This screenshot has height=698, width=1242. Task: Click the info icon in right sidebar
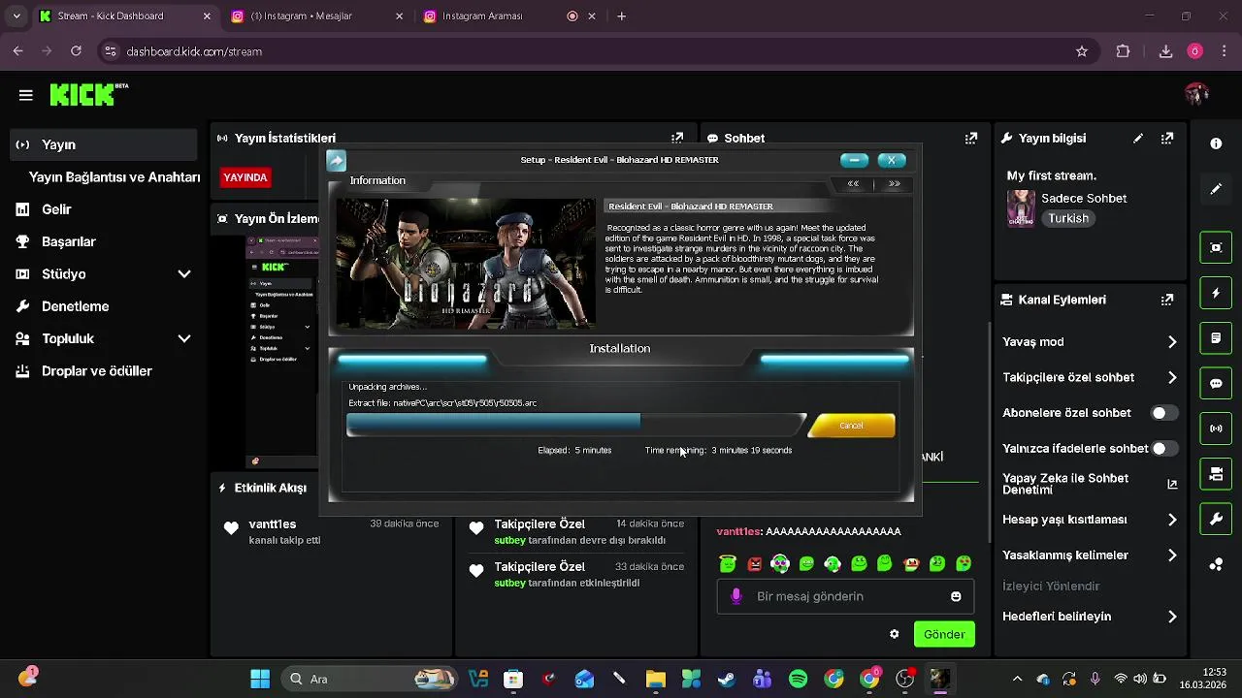(1216, 143)
